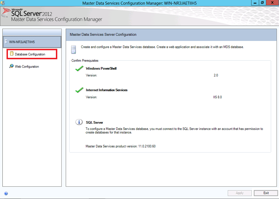Click the Version label under Internet Information Services
279x199 pixels.
[91, 97]
